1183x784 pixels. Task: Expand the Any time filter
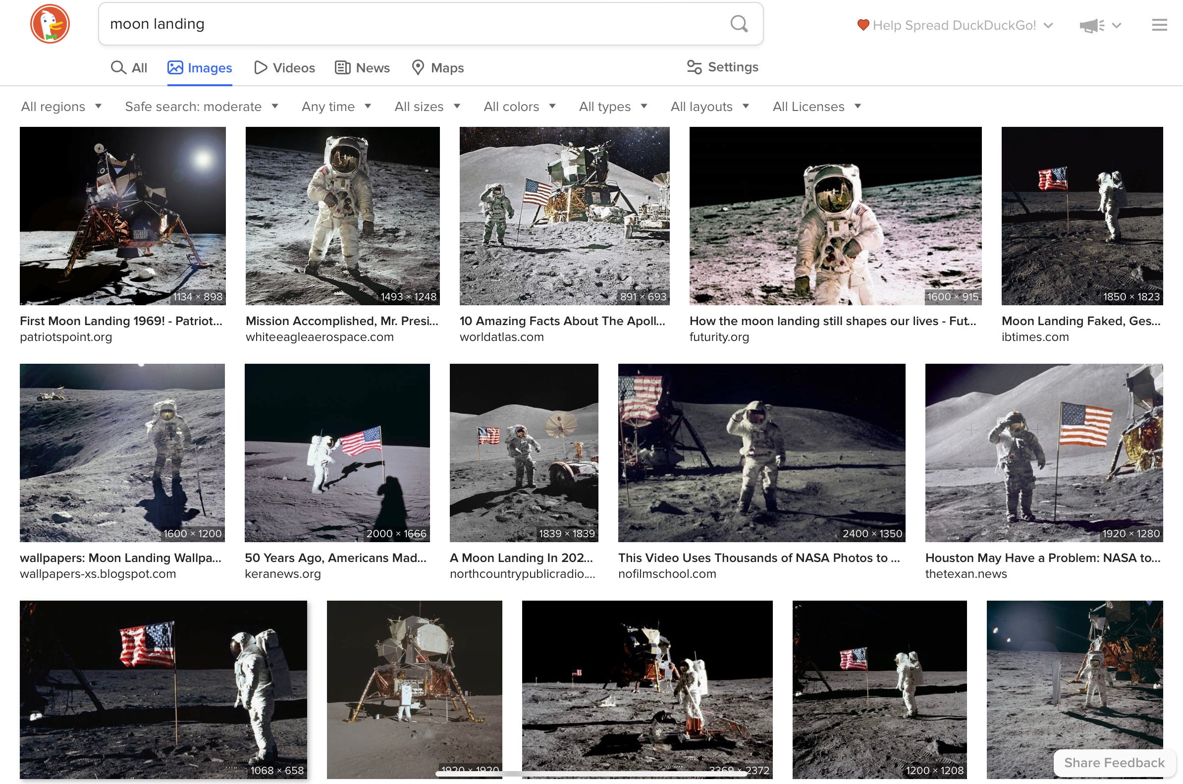pyautogui.click(x=336, y=107)
